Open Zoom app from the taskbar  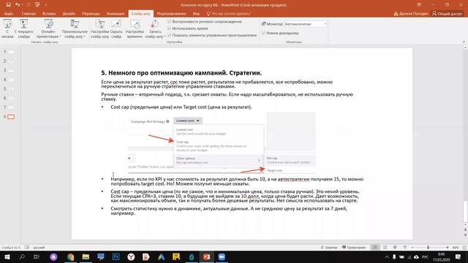pyautogui.click(x=222, y=256)
